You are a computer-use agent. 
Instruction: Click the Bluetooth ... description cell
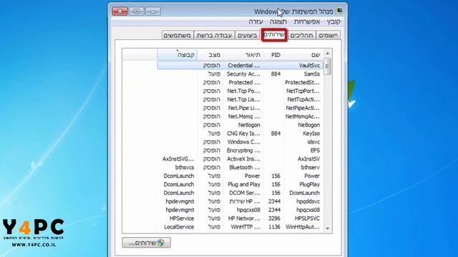coord(245,168)
